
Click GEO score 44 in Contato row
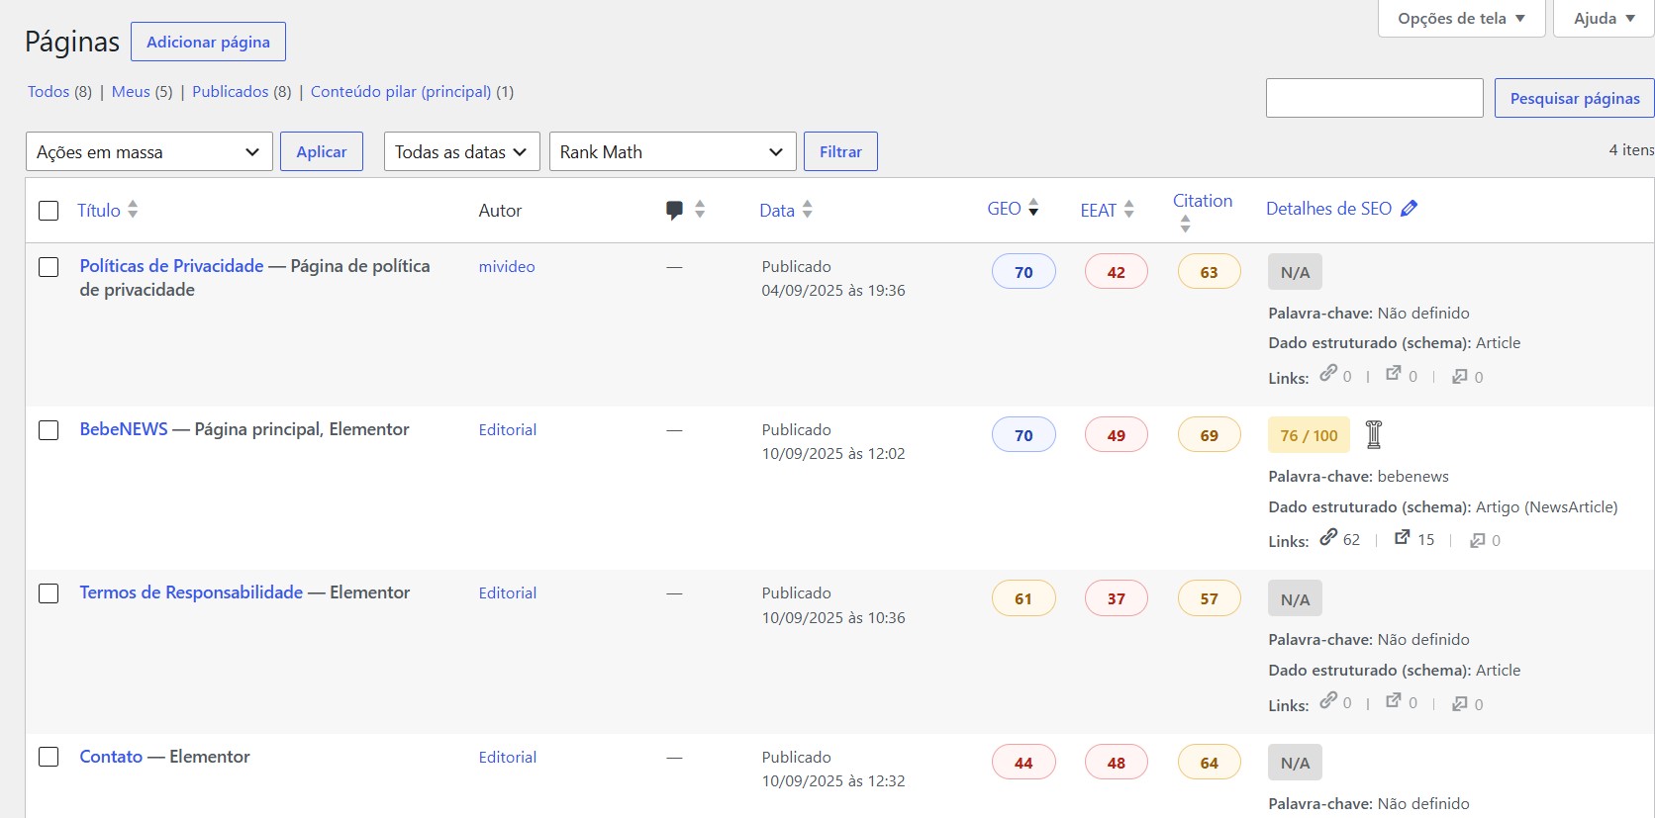click(1023, 763)
